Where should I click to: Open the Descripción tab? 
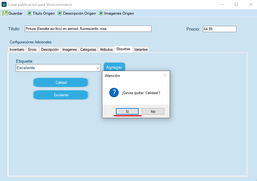50,50
